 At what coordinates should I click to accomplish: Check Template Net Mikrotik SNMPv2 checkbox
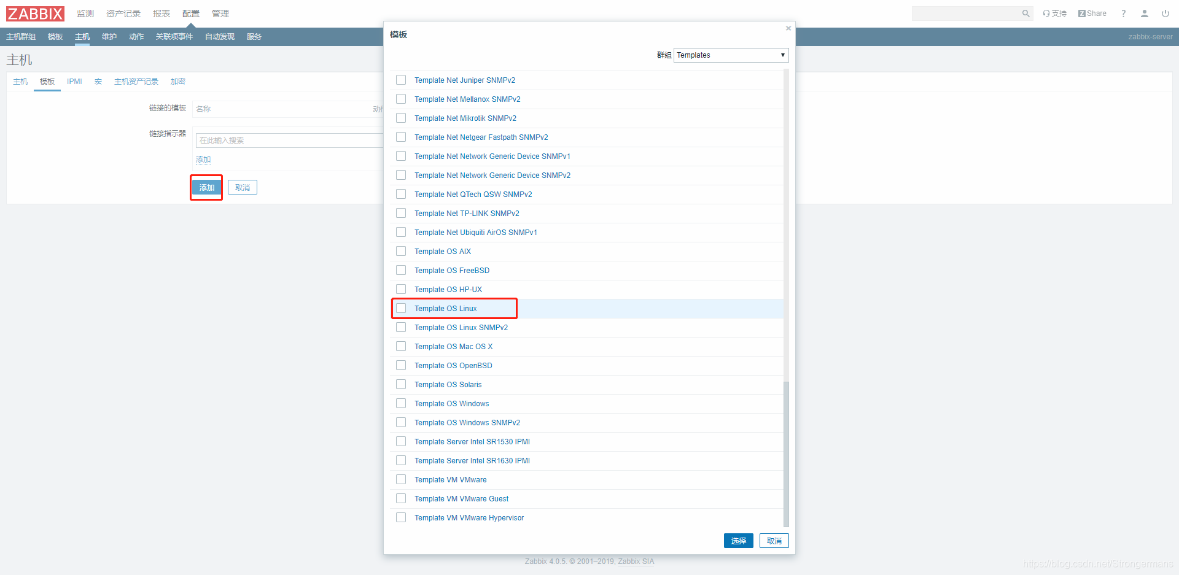401,118
